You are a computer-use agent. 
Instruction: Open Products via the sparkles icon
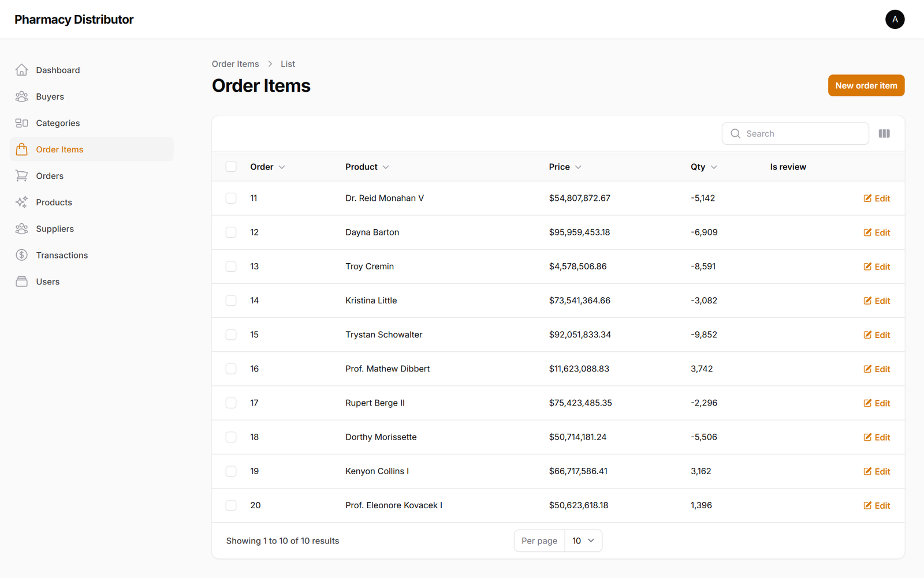[x=21, y=202]
